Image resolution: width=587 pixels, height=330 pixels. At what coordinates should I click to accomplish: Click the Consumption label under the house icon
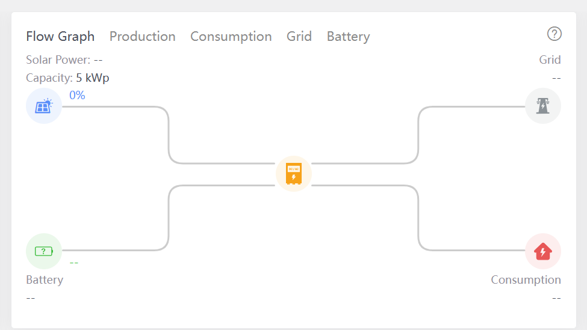point(526,280)
